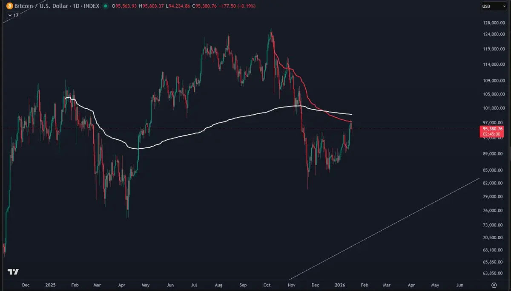511x291 pixels.
Task: Click the orange Bitcoin symbol icon
Action: click(9, 6)
